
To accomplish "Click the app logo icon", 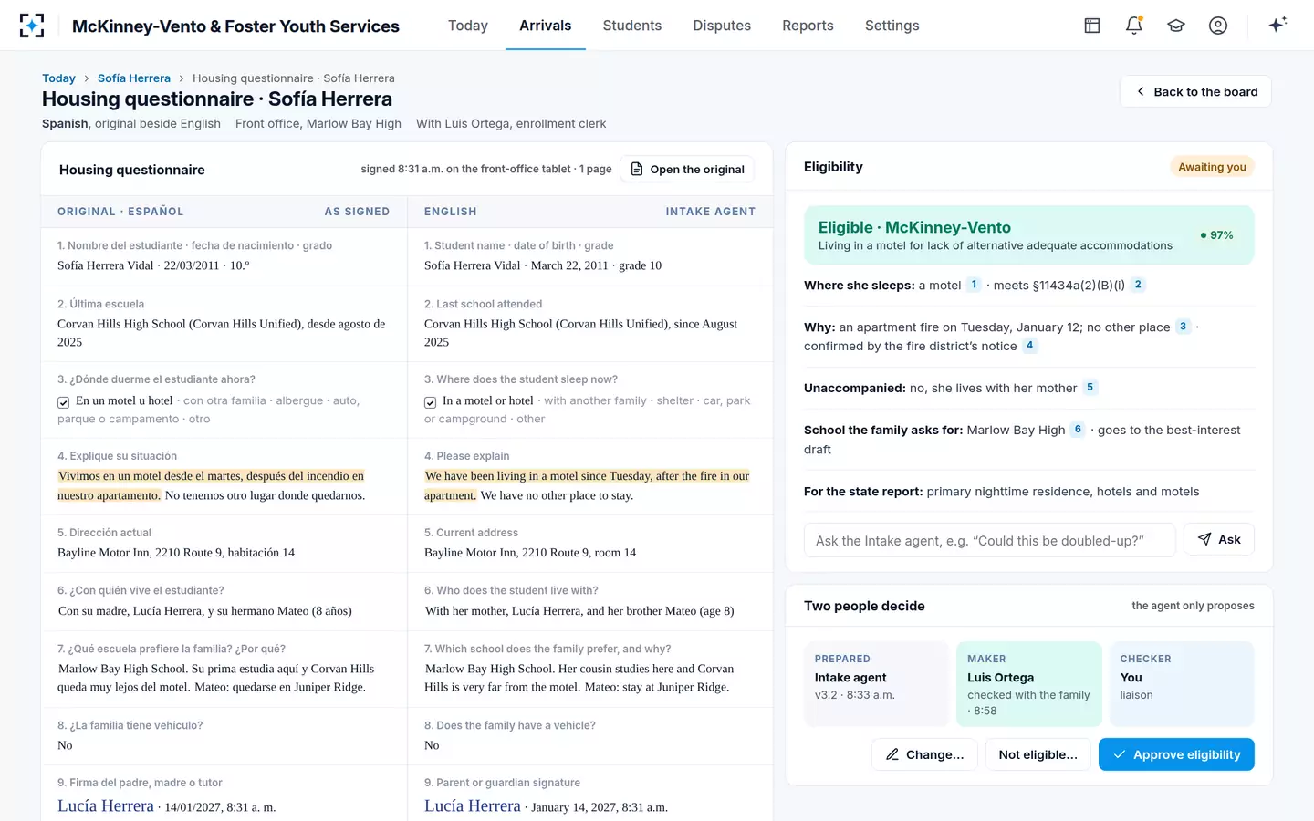I will click(32, 26).
